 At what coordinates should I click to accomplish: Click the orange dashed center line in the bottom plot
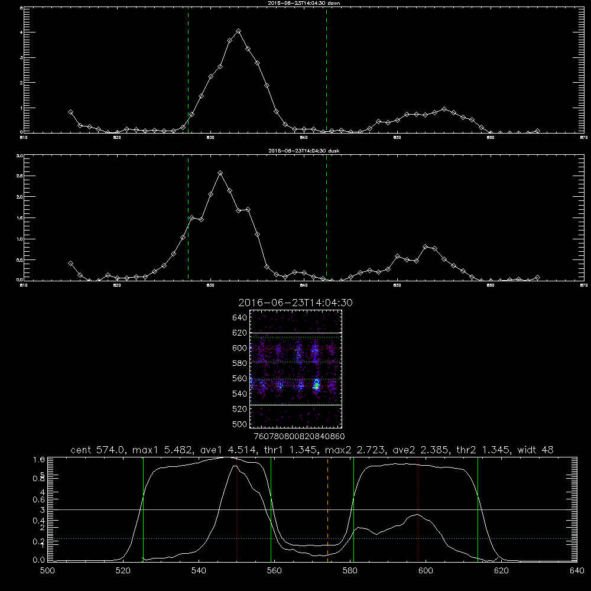click(x=327, y=509)
